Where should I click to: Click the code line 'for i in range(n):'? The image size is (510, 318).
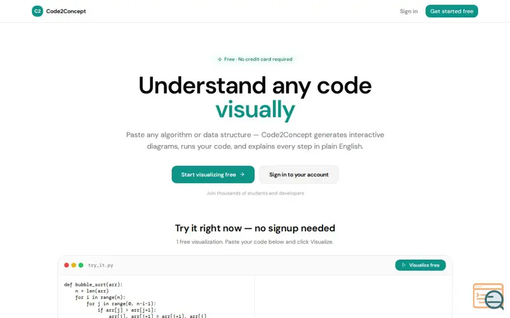[x=100, y=297]
